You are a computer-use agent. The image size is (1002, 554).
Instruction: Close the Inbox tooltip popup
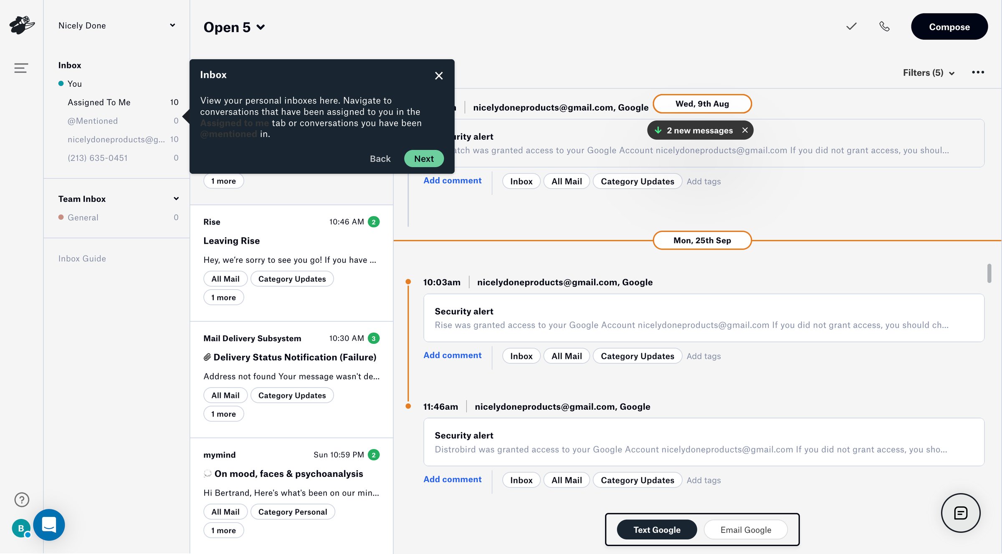(439, 76)
